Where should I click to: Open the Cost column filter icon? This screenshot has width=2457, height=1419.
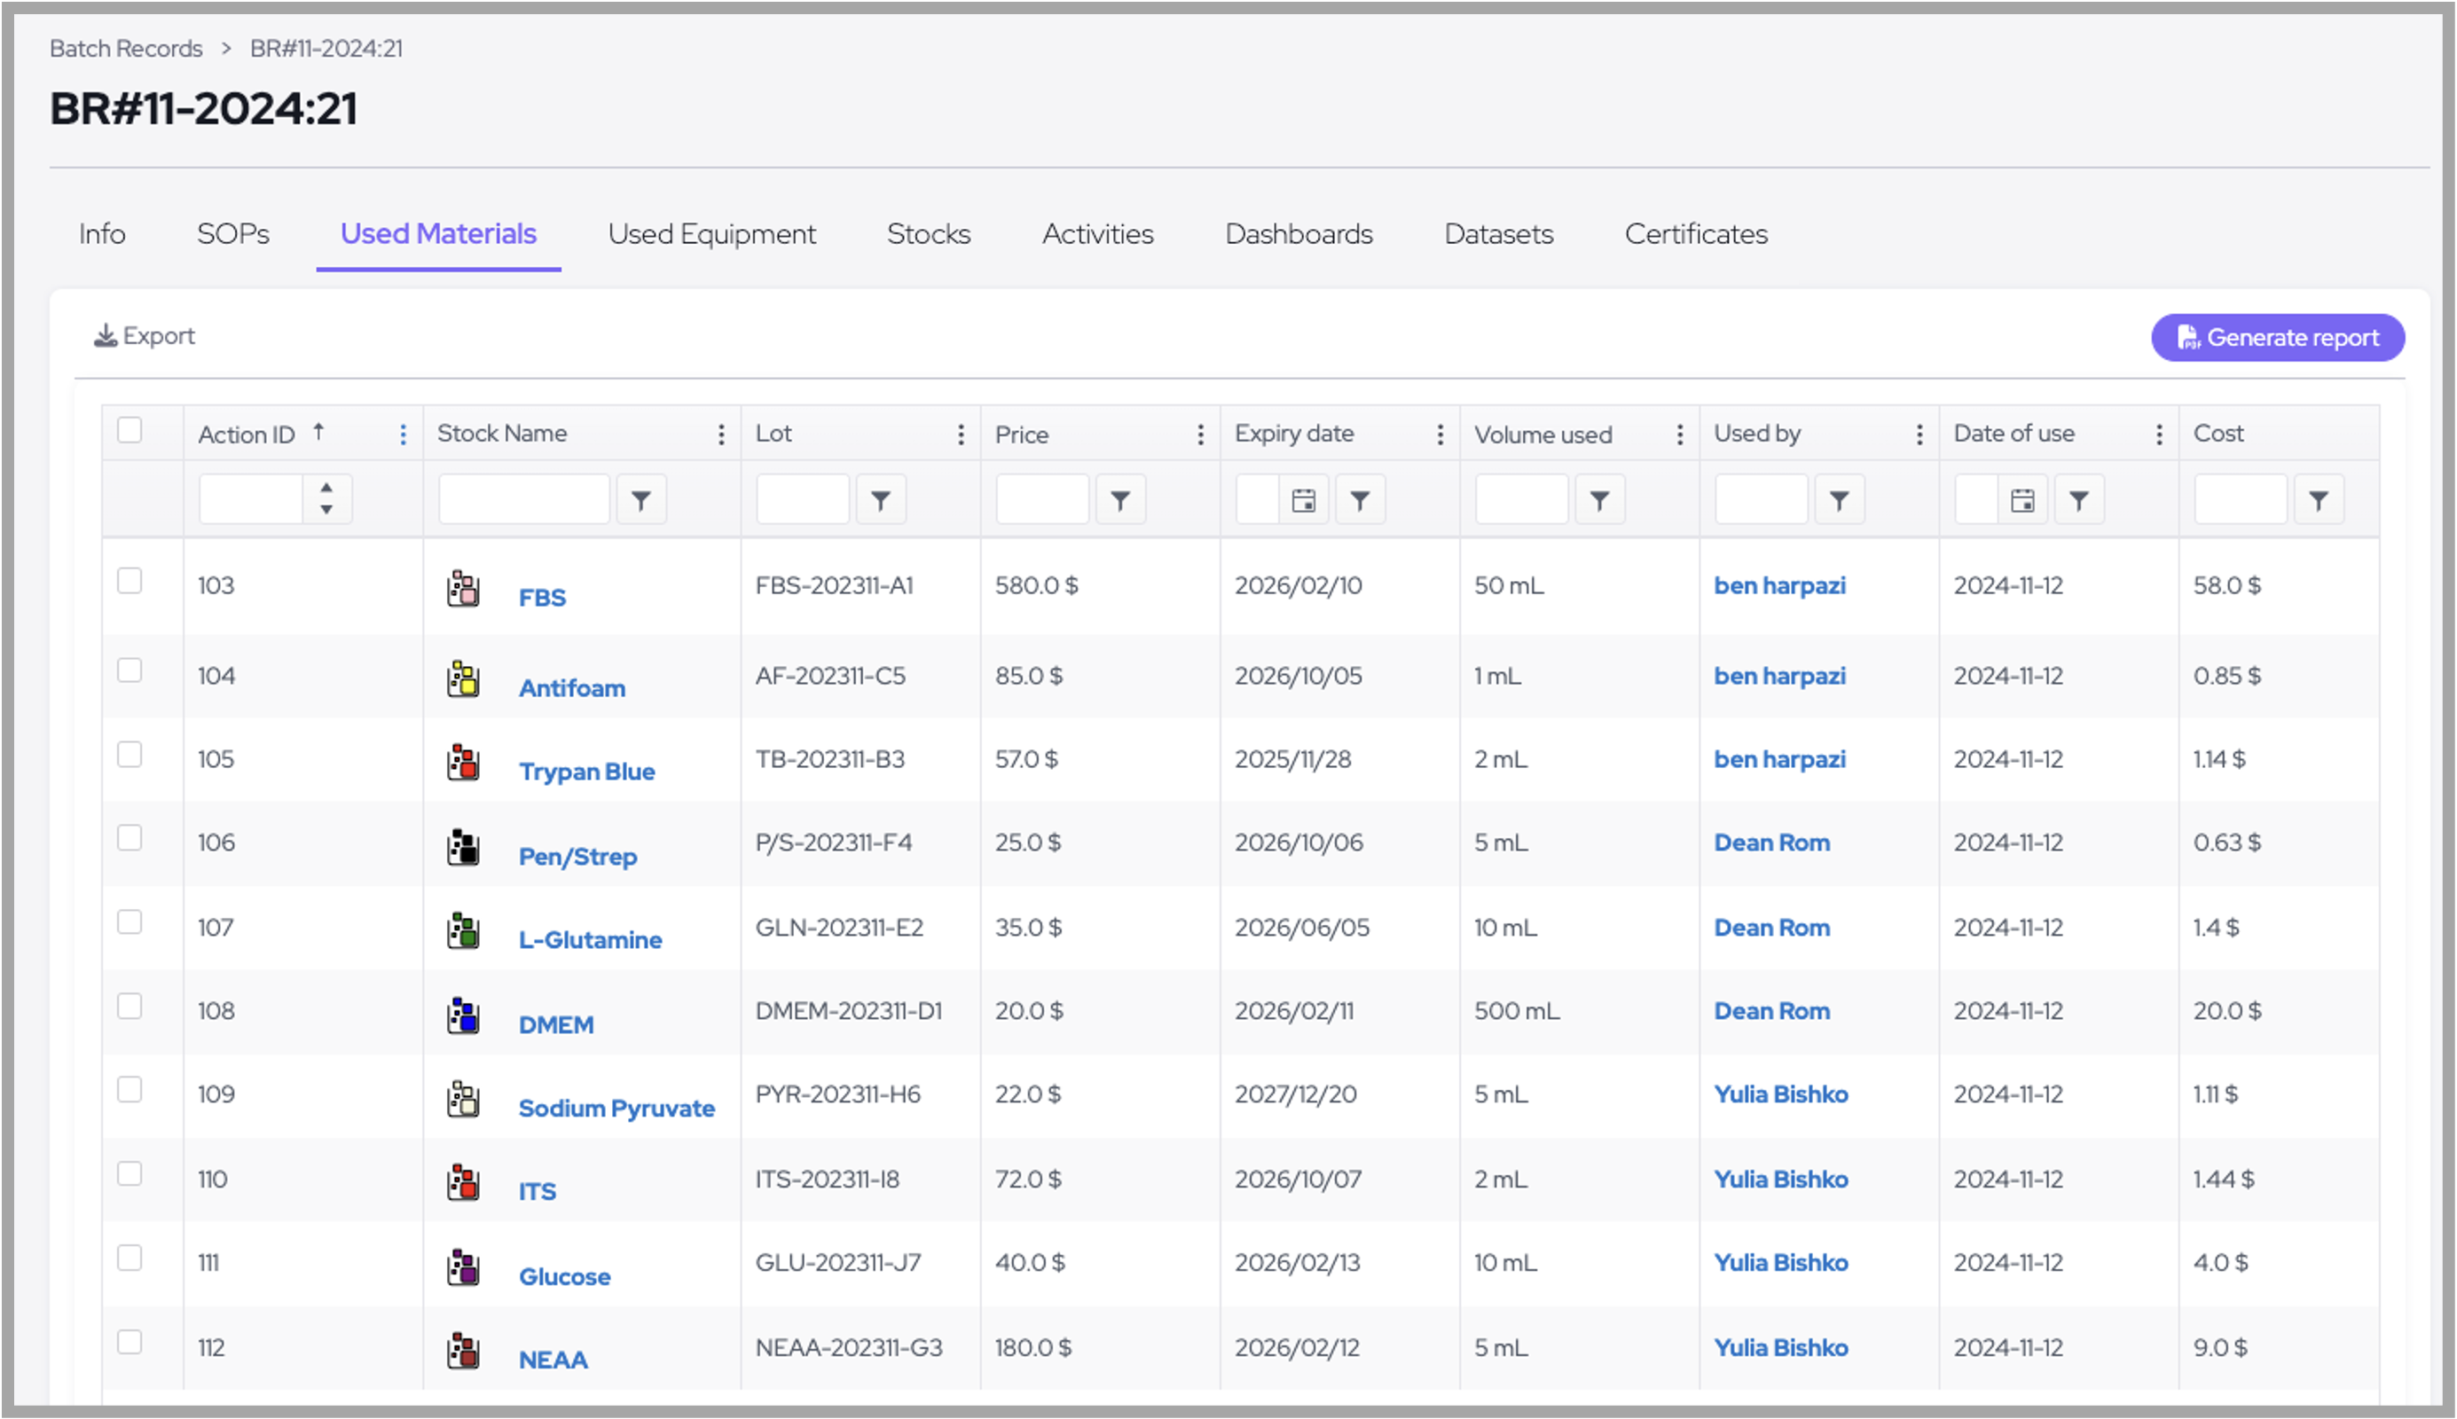[x=2319, y=501]
